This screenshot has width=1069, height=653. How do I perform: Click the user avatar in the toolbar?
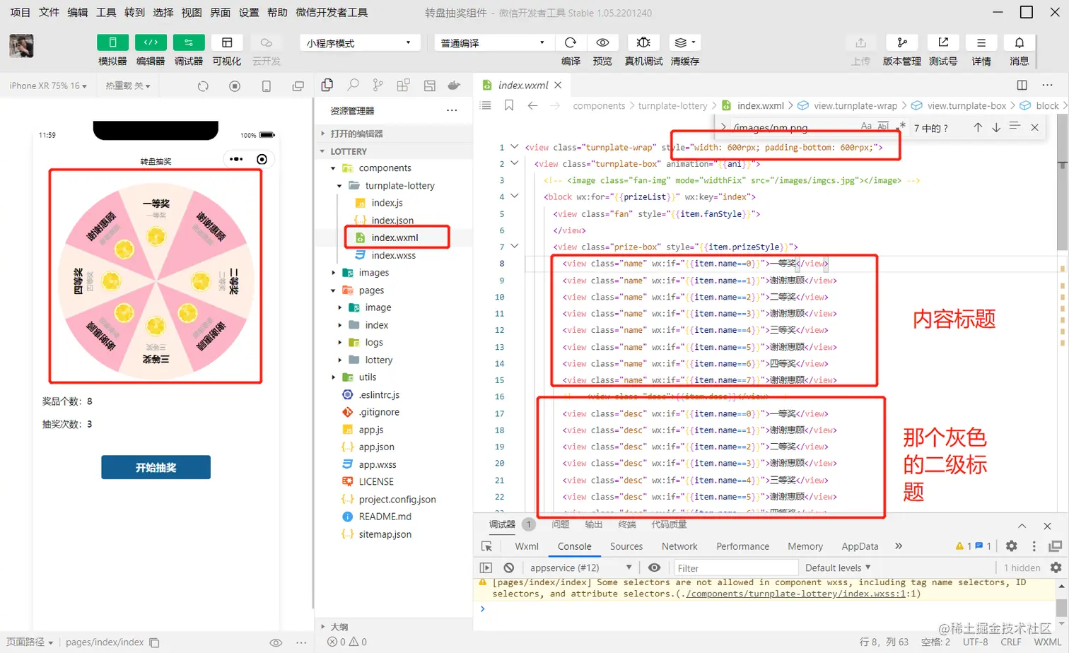(21, 46)
